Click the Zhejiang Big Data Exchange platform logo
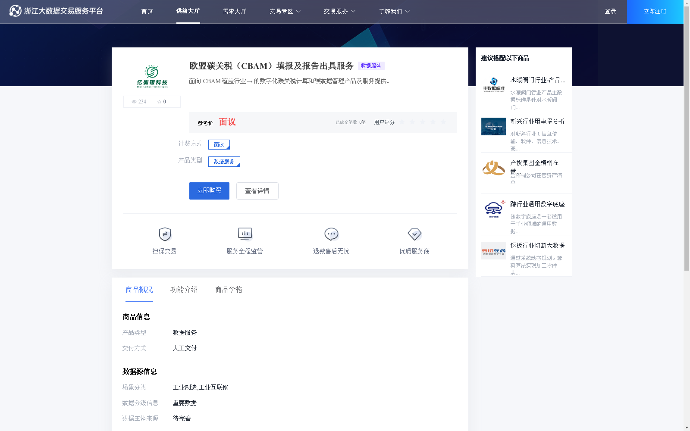 pos(56,11)
